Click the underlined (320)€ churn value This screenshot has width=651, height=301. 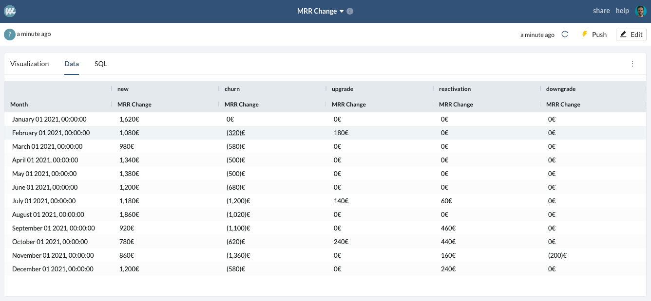236,133
